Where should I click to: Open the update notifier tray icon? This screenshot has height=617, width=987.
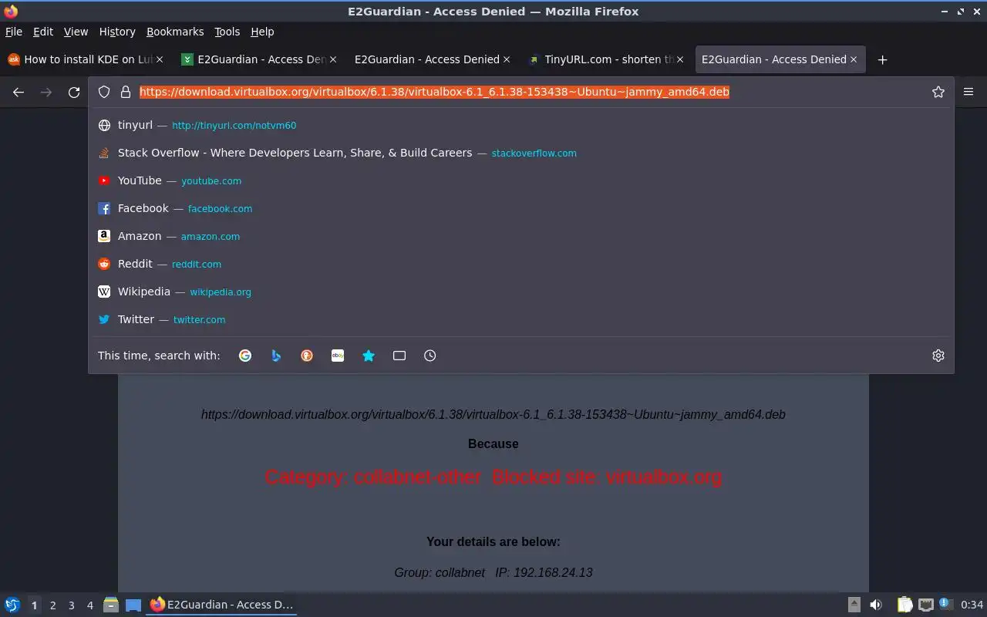(946, 605)
